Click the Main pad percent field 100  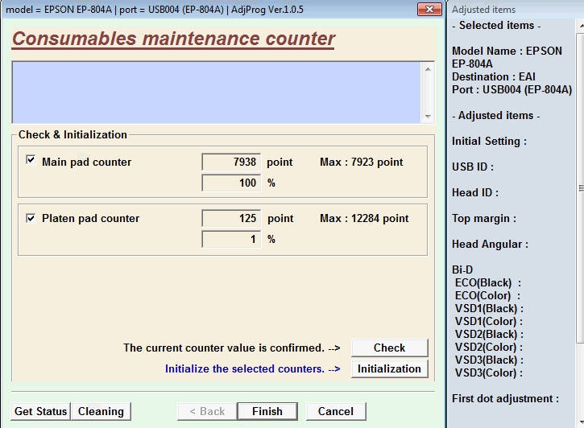231,183
